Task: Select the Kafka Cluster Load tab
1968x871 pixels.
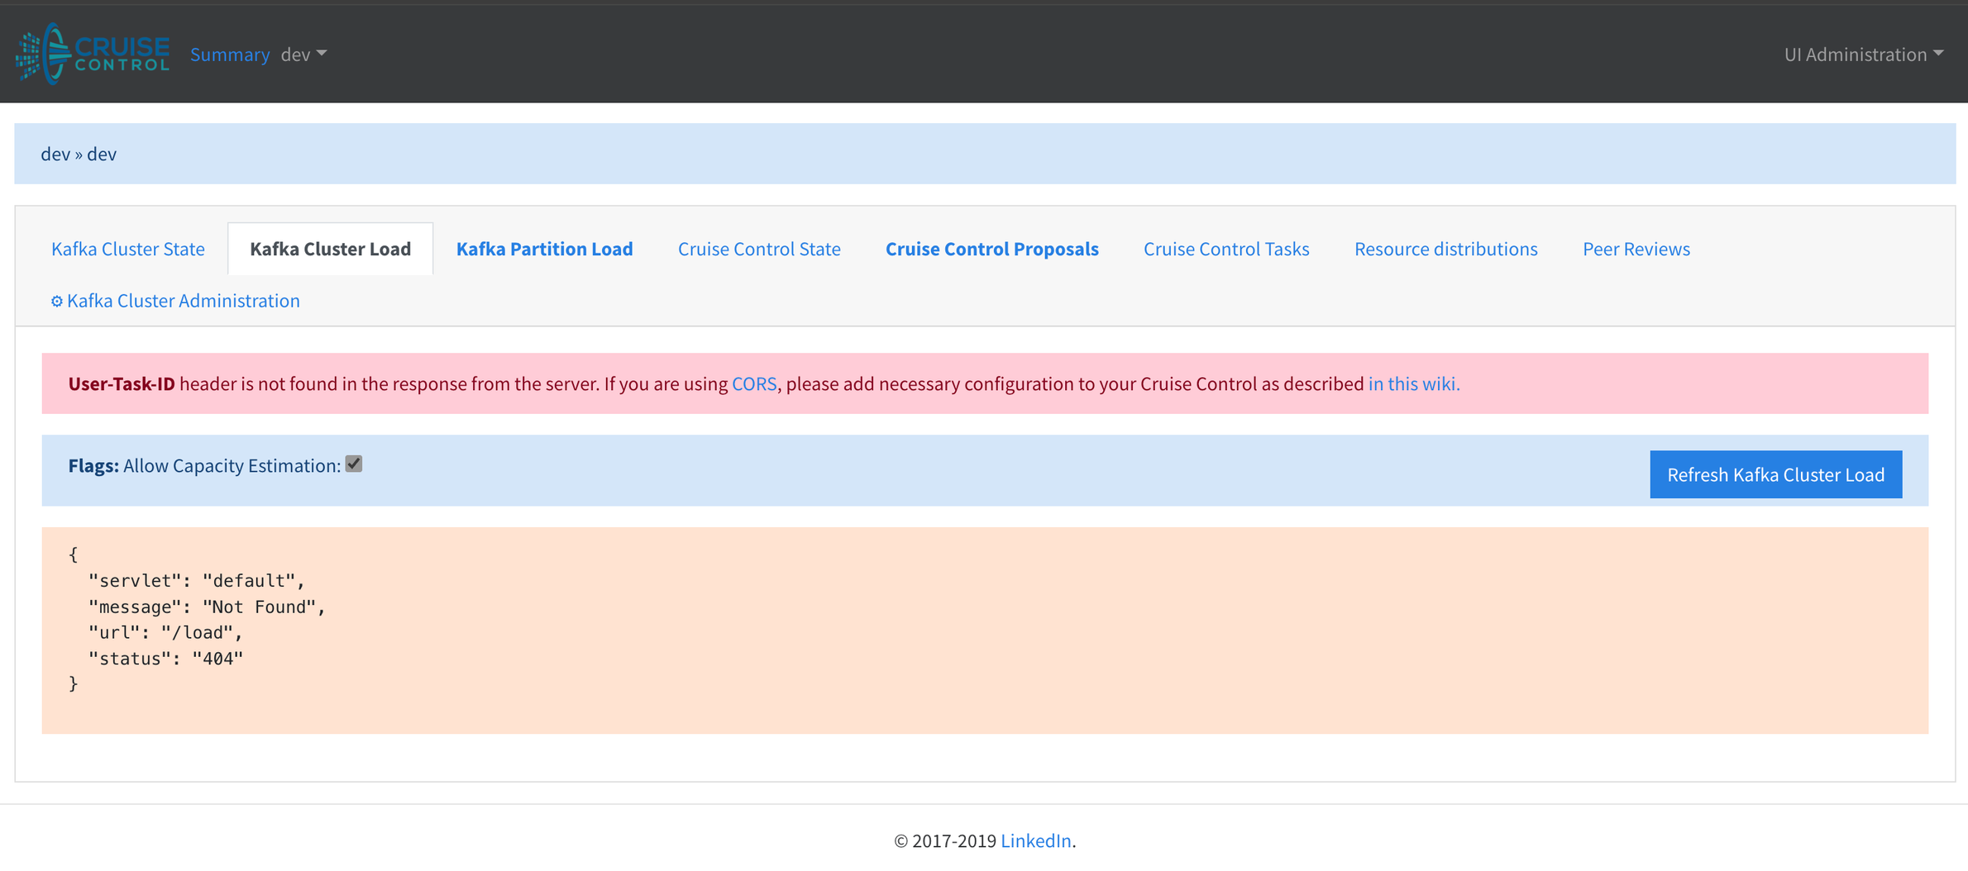Action: pos(330,249)
